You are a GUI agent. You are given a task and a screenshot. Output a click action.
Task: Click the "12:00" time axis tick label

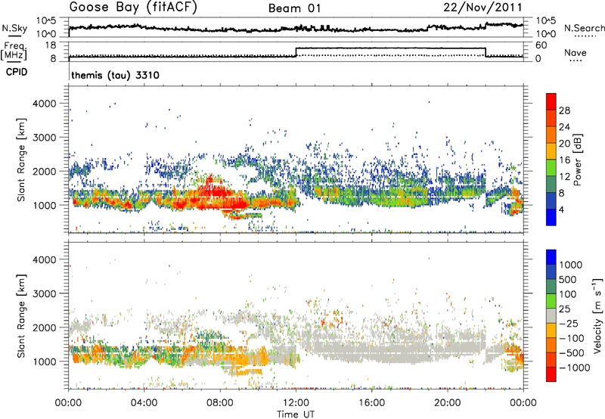pyautogui.click(x=296, y=403)
